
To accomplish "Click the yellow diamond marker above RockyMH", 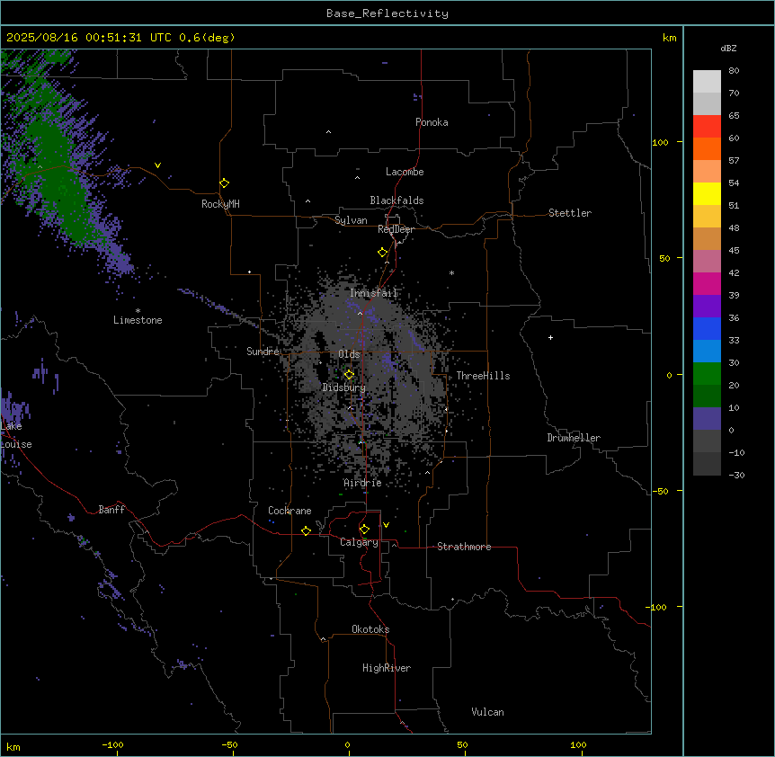I will click(x=225, y=183).
